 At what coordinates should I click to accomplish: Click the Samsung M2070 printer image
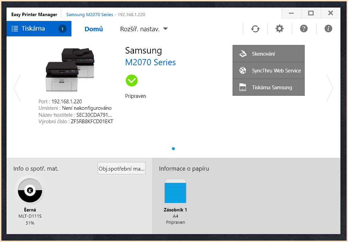[70, 70]
